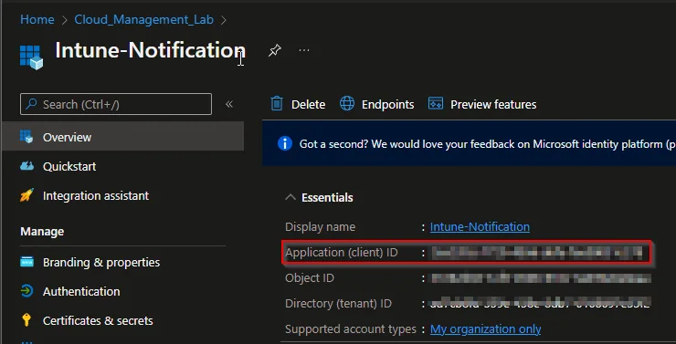Open Certificates & secrets
This screenshot has height=344, width=676.
coord(98,321)
